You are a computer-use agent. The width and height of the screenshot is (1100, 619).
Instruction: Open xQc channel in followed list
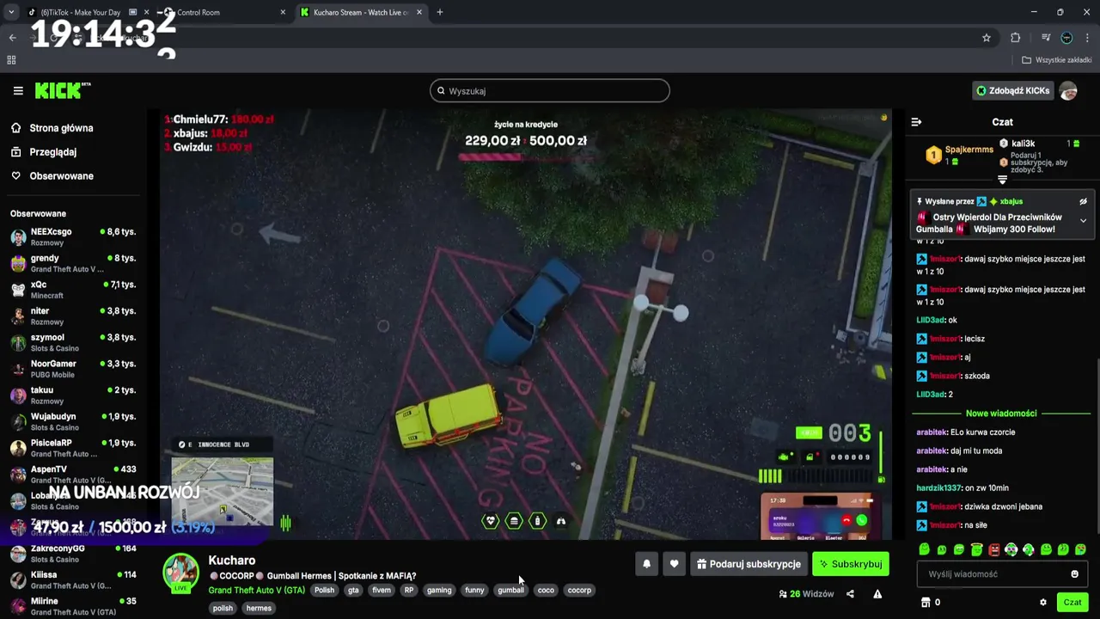73,290
